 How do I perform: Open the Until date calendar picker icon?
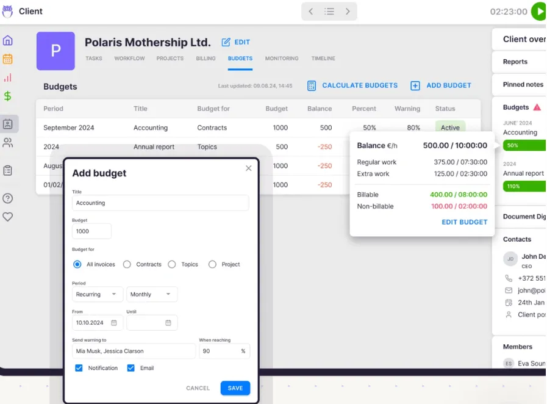point(168,323)
